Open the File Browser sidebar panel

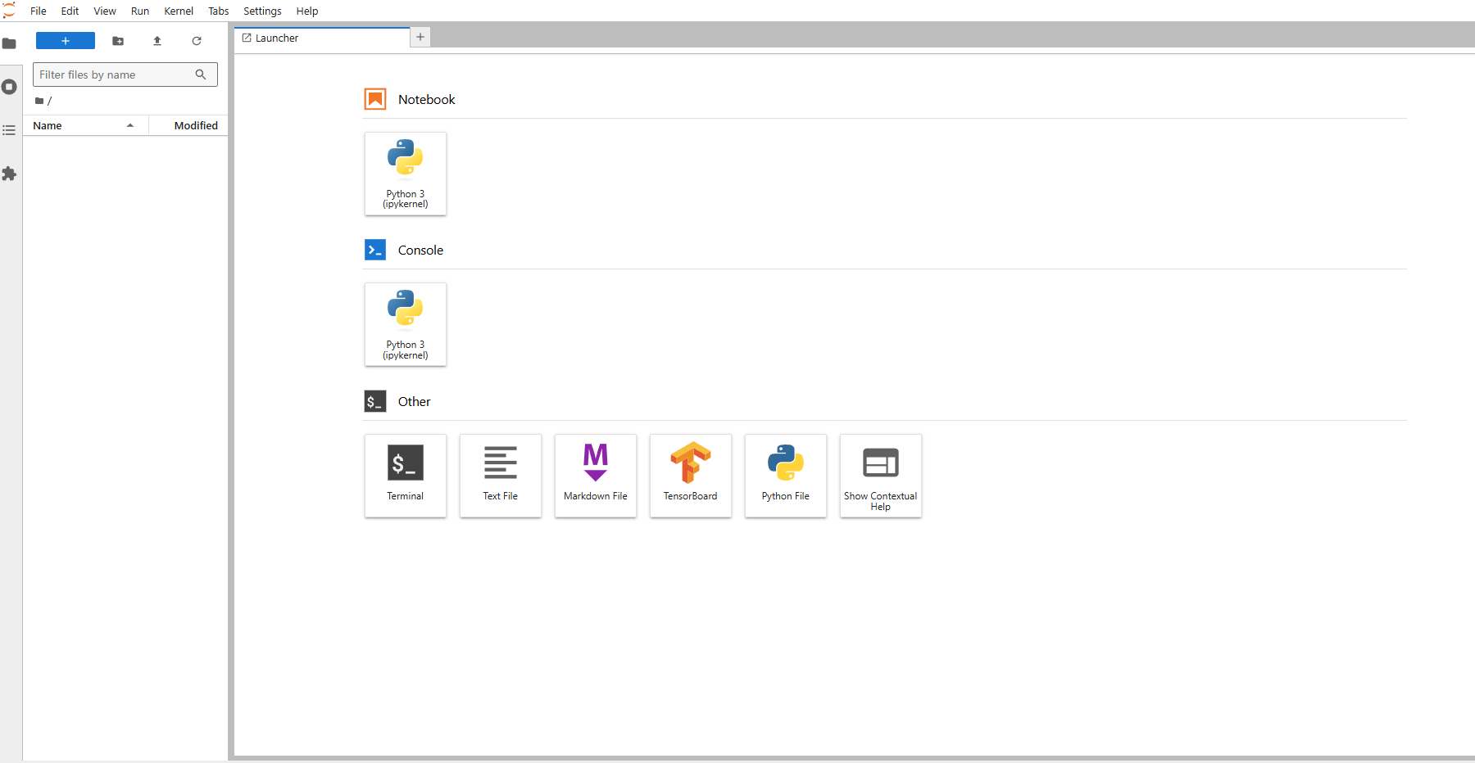pyautogui.click(x=9, y=43)
